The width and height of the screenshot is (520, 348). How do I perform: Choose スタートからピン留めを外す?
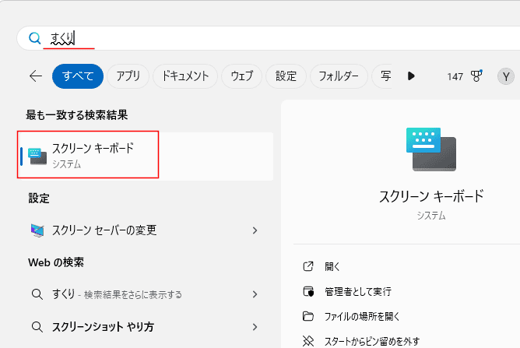[x=372, y=341]
